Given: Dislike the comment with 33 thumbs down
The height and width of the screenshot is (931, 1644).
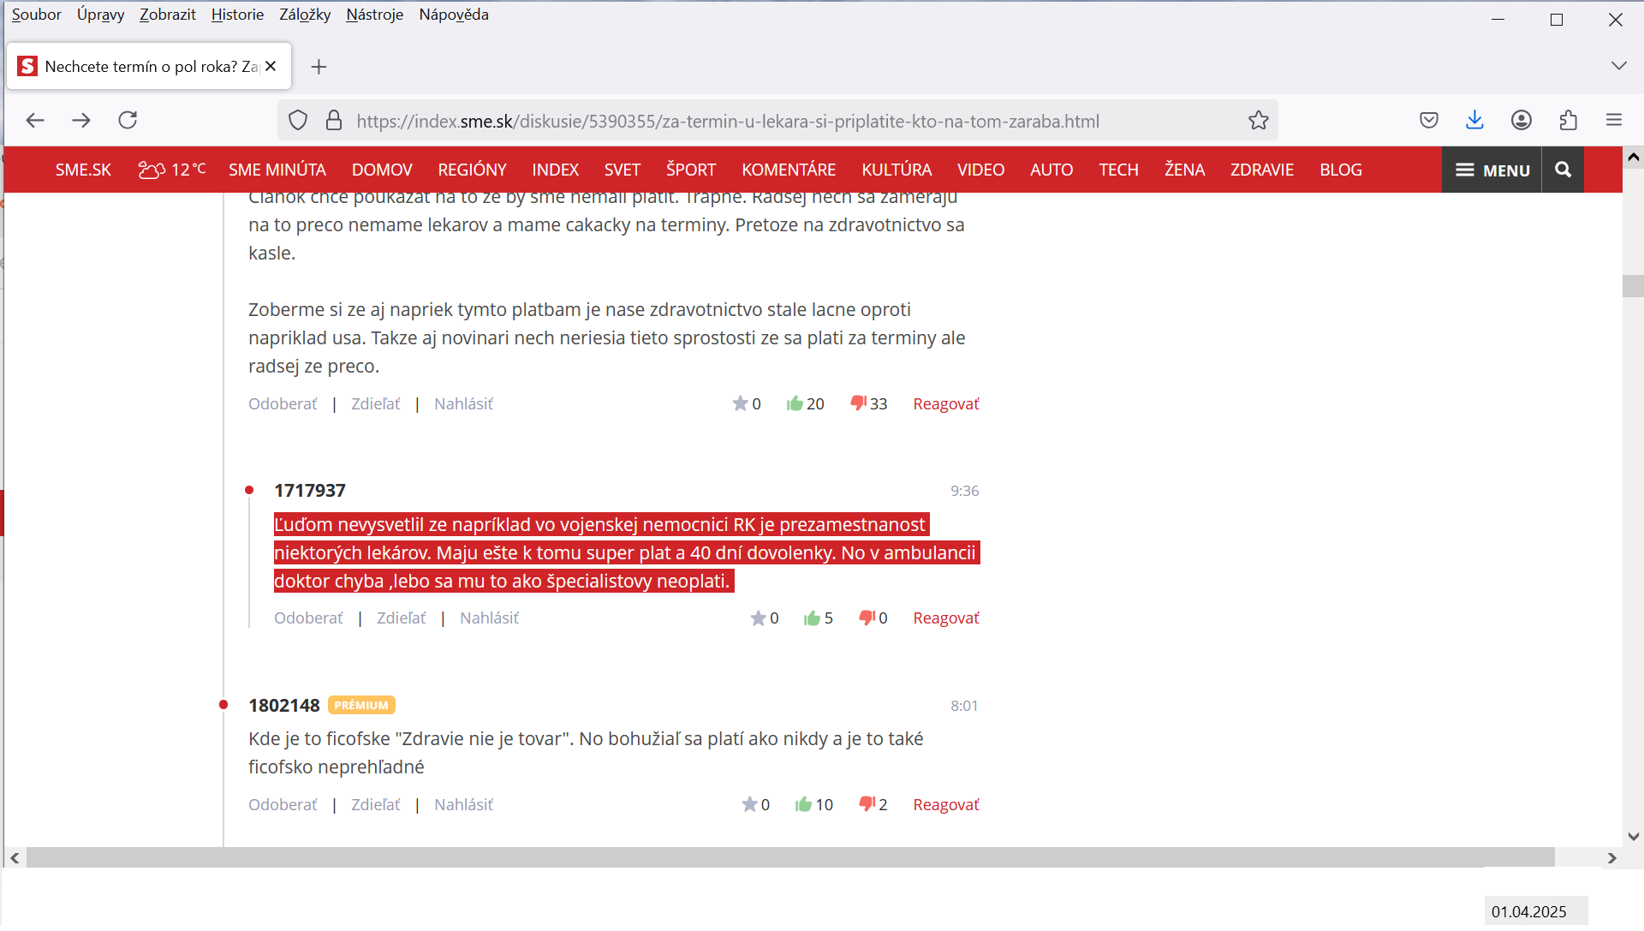Looking at the screenshot, I should tap(858, 403).
